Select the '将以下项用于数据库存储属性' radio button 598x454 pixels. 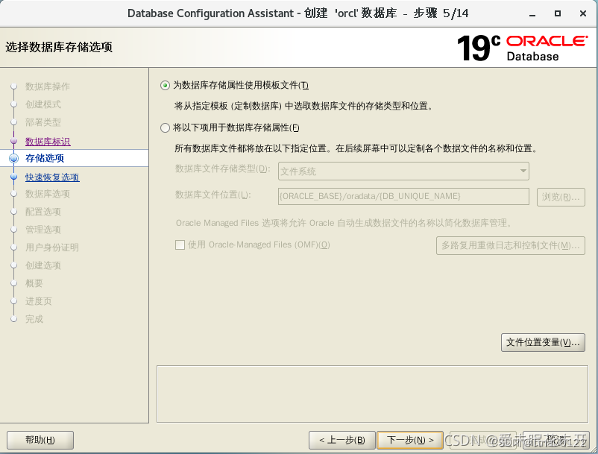[x=165, y=127]
